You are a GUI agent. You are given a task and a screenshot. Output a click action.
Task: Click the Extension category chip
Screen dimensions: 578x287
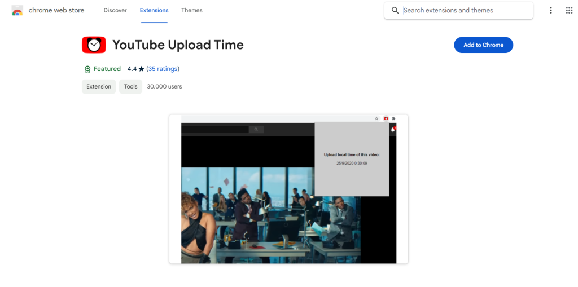click(99, 87)
